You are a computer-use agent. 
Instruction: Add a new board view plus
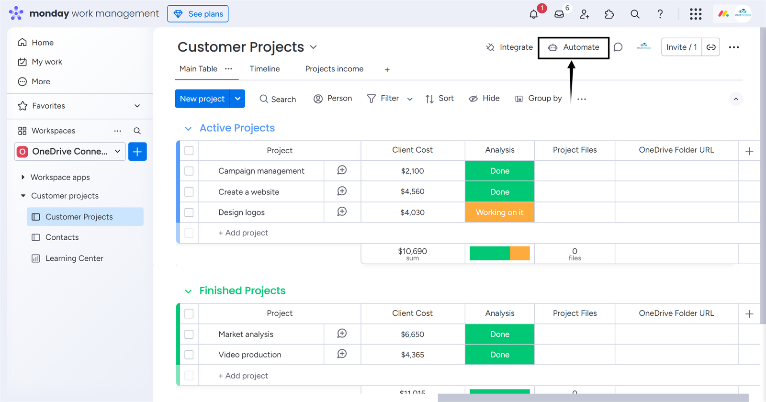387,70
